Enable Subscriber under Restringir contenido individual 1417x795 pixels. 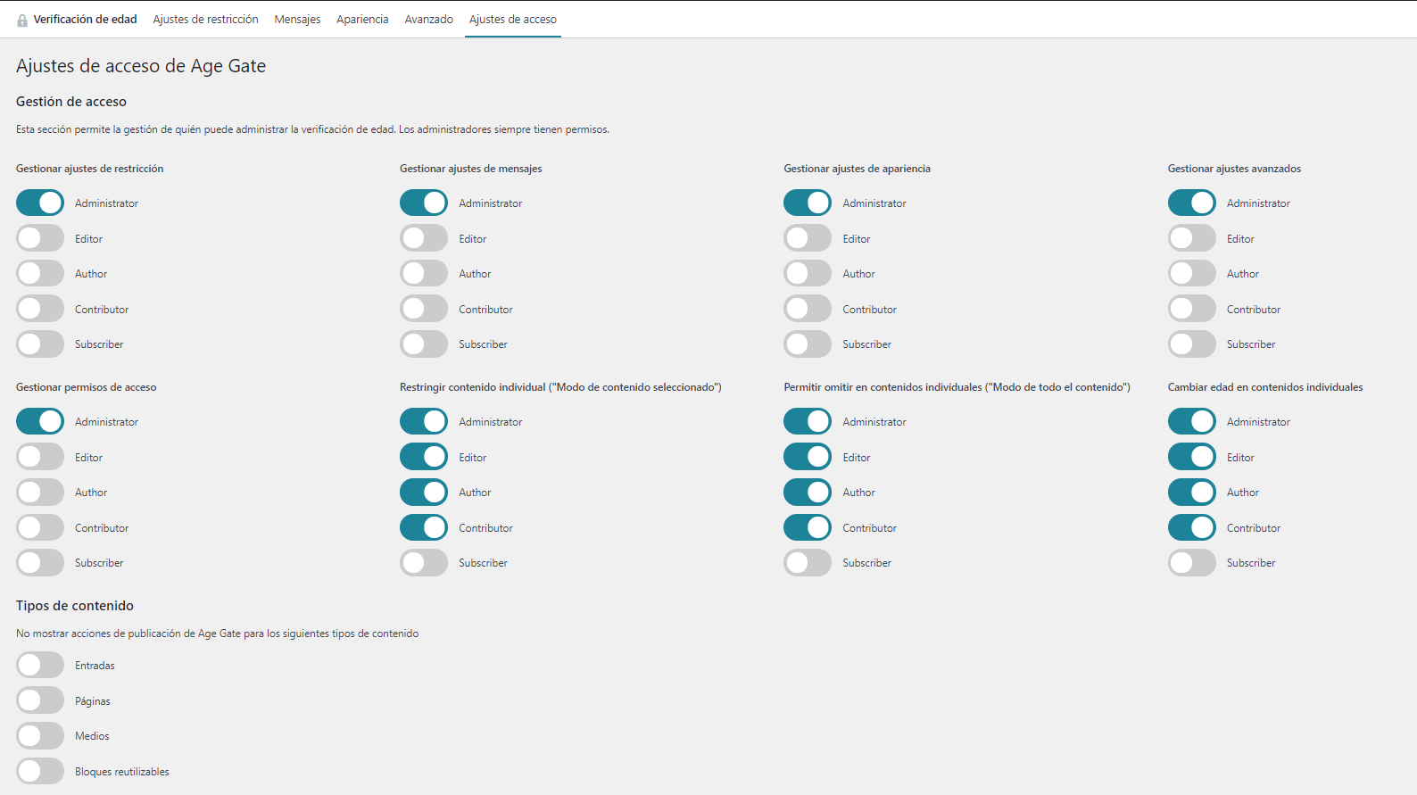(424, 562)
